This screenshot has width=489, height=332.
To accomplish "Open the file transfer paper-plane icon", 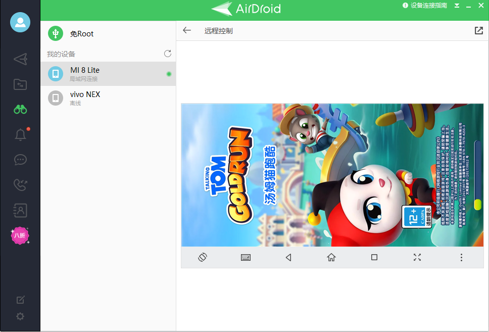I will [x=20, y=59].
